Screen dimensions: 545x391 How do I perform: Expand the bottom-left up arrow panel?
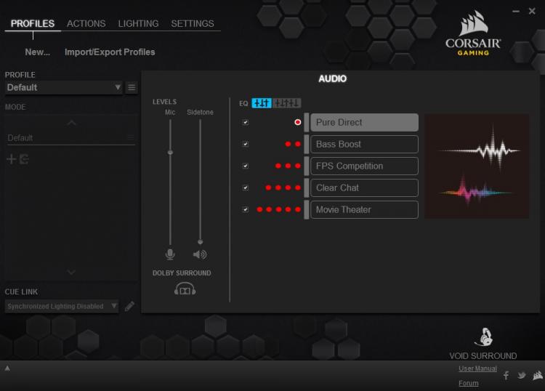tap(7, 368)
